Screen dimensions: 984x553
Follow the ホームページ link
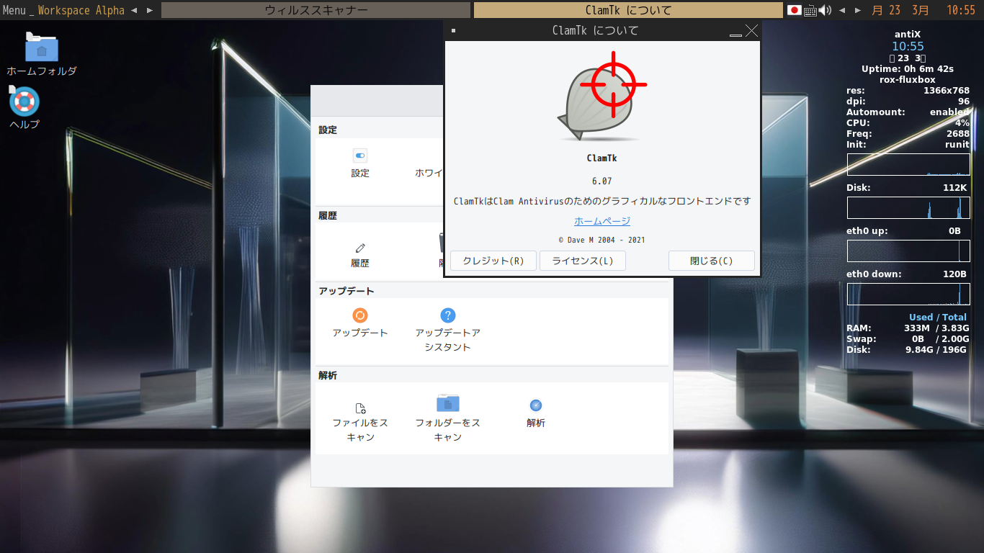[602, 221]
